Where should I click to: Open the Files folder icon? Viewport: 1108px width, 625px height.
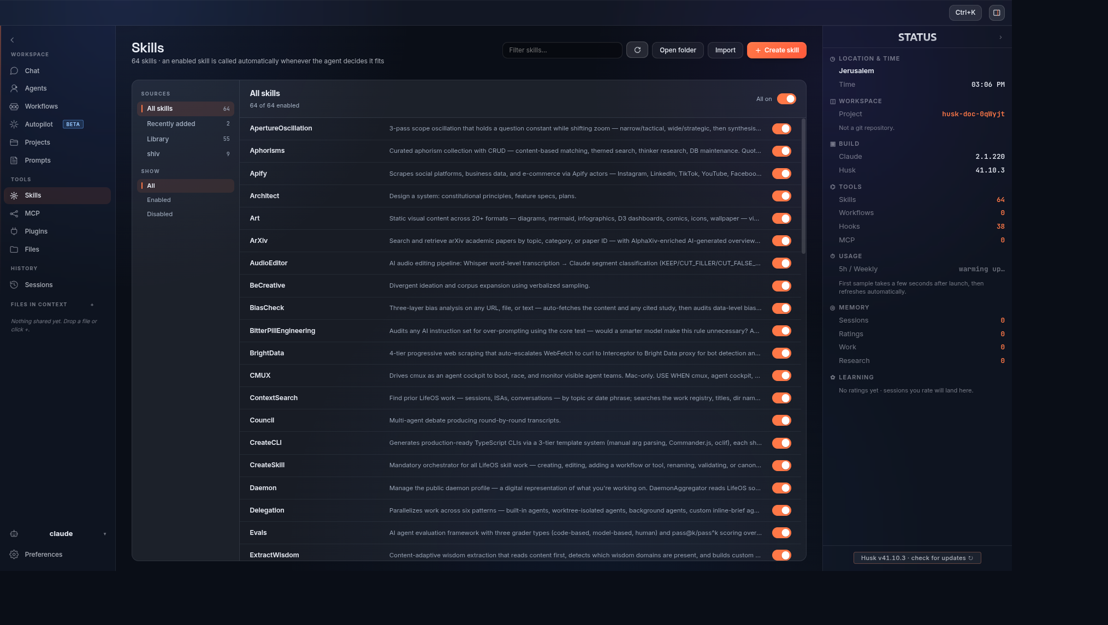click(x=14, y=249)
